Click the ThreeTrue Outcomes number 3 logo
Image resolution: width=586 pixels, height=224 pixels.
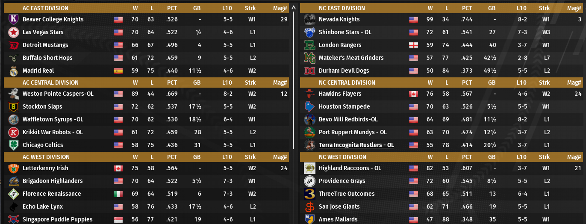[x=309, y=194]
